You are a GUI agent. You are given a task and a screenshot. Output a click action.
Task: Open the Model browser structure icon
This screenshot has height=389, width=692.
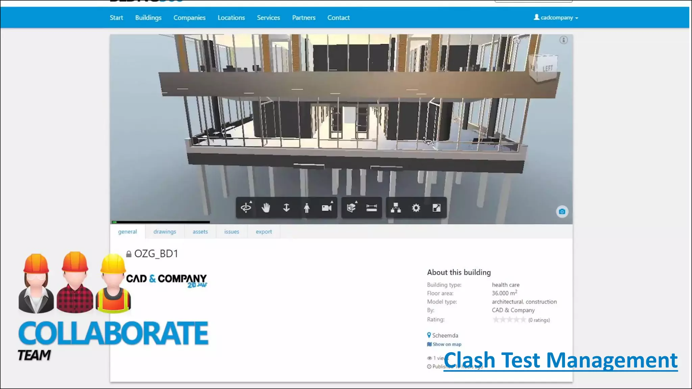tap(396, 208)
